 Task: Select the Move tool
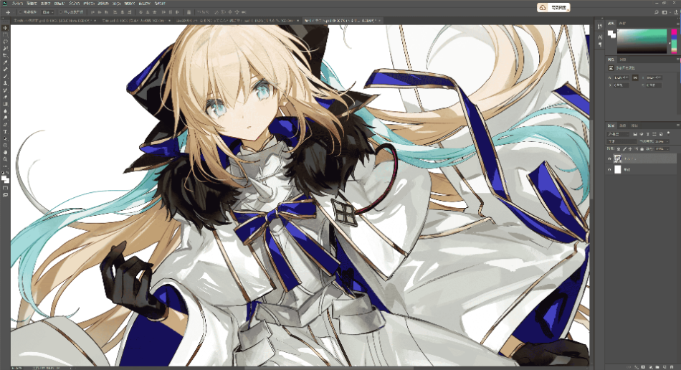(5, 28)
